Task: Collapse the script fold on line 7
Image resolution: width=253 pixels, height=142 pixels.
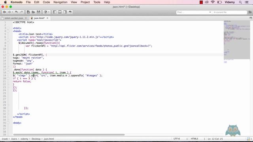Action: [x=8, y=40]
